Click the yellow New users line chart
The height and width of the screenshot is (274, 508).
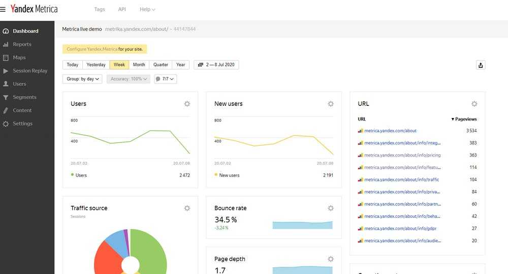(x=274, y=145)
